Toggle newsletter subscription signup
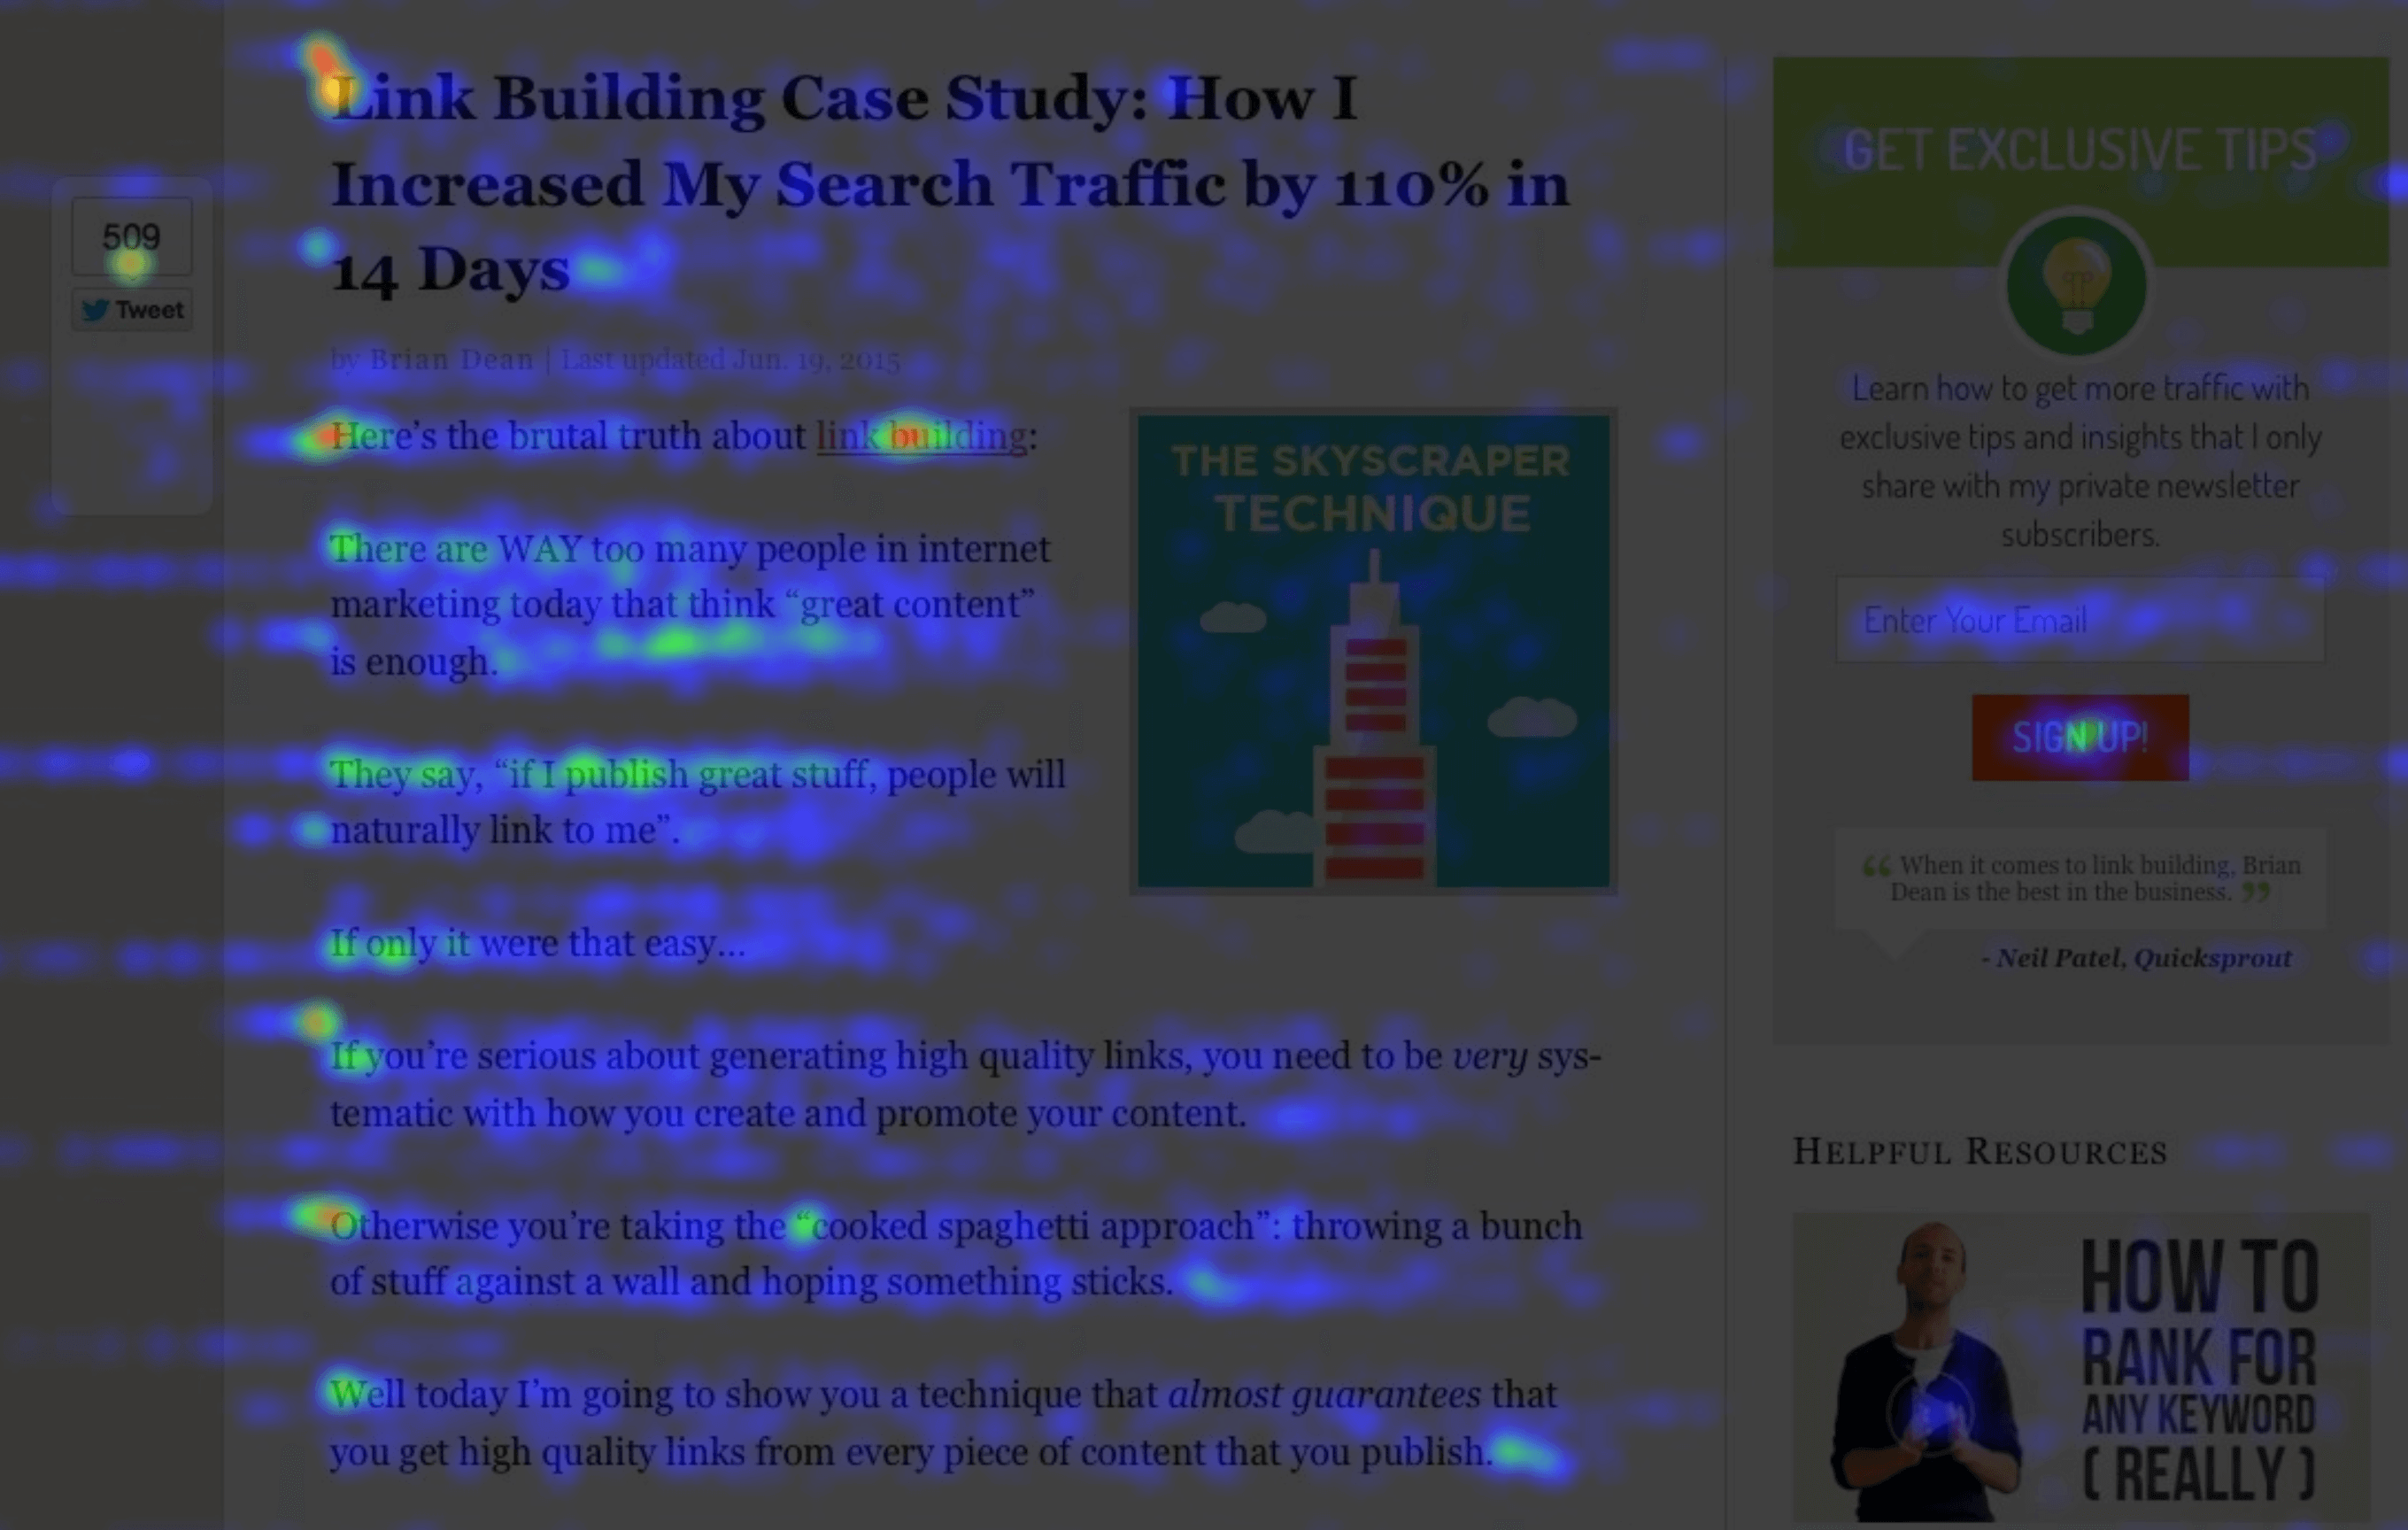The height and width of the screenshot is (1530, 2408). [x=2076, y=735]
